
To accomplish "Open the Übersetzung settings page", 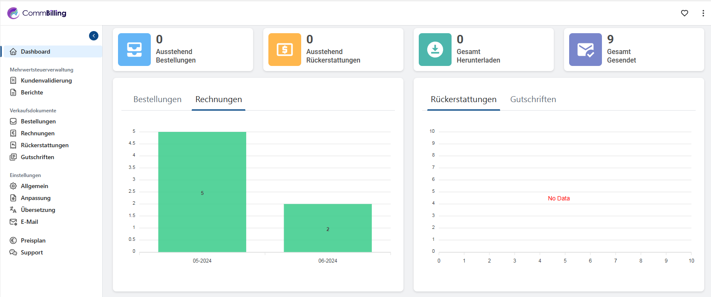I will (x=38, y=210).
